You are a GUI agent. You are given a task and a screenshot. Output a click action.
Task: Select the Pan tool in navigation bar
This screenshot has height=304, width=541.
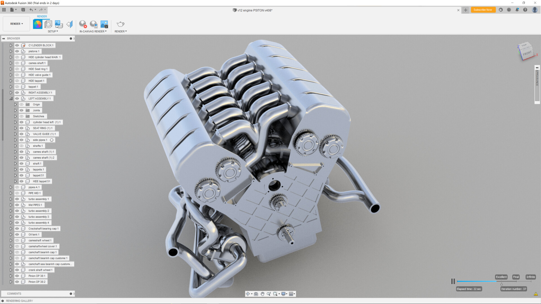[262, 294]
